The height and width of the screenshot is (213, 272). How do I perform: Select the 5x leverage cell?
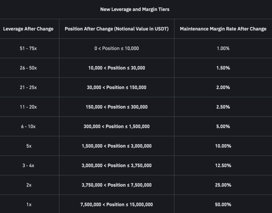tap(28, 146)
